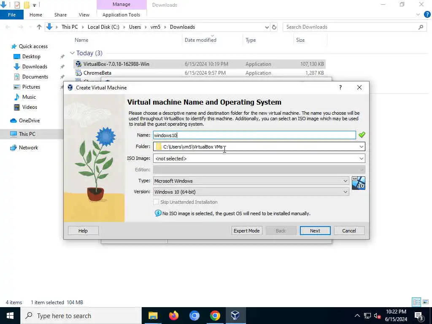Open Network in the navigation pane
This screenshot has width=432, height=324.
coord(28,147)
